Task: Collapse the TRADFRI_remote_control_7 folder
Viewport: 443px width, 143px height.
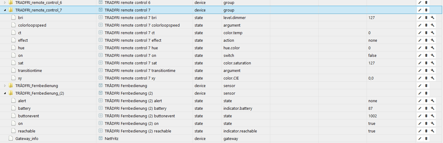Action: click(x=5, y=10)
